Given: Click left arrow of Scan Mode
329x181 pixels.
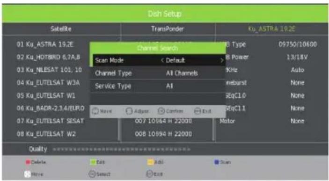Looking at the screenshot, I should coord(162,60).
